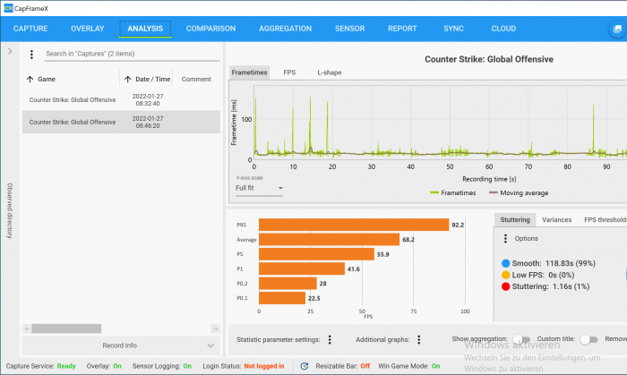Expand the Record info panel
Image resolution: width=627 pixels, height=375 pixels.
(x=120, y=345)
